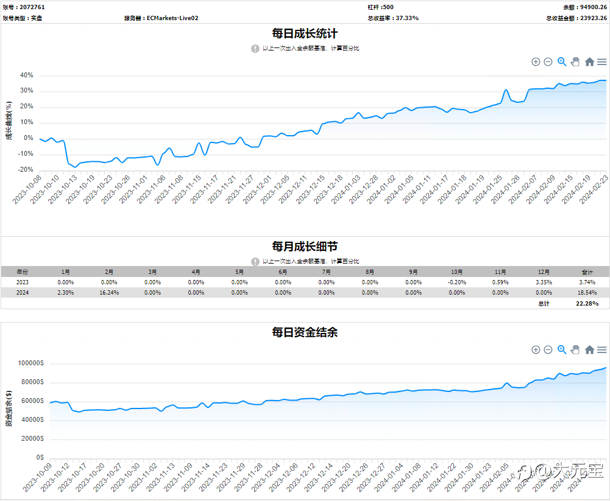The width and height of the screenshot is (610, 501).
Task: Click 合计 column header
Action: [x=587, y=272]
